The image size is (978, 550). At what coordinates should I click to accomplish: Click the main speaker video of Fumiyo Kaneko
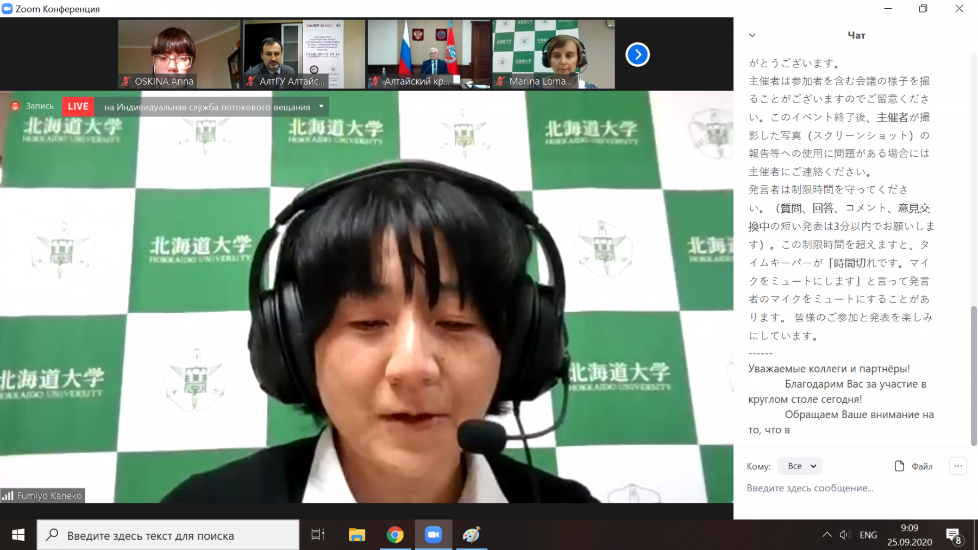(x=367, y=296)
